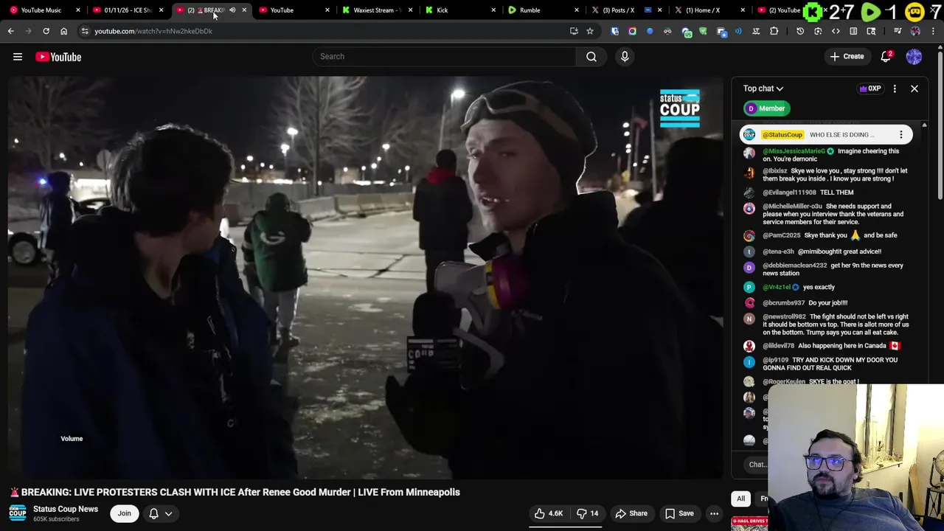Open the install or cast icon in address bar

tap(574, 31)
